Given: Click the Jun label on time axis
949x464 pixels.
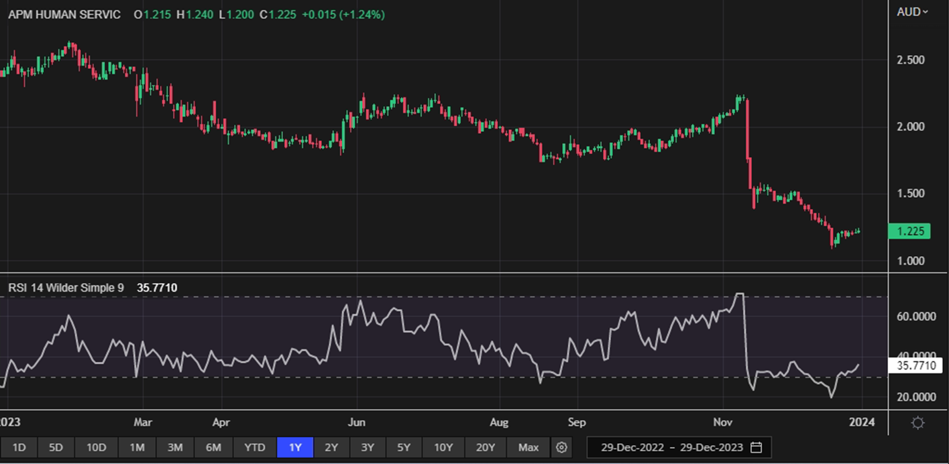Looking at the screenshot, I should tap(357, 422).
